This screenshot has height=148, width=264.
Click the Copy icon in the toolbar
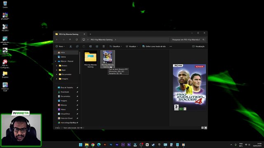(x=77, y=46)
